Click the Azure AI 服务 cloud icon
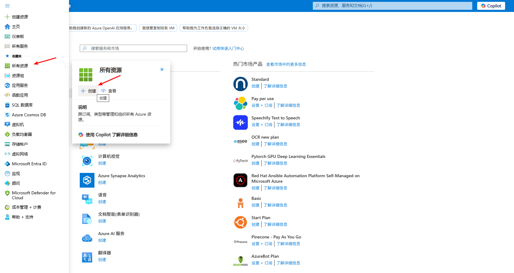 [x=87, y=238]
